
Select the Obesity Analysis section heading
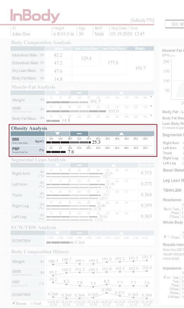[29, 128]
